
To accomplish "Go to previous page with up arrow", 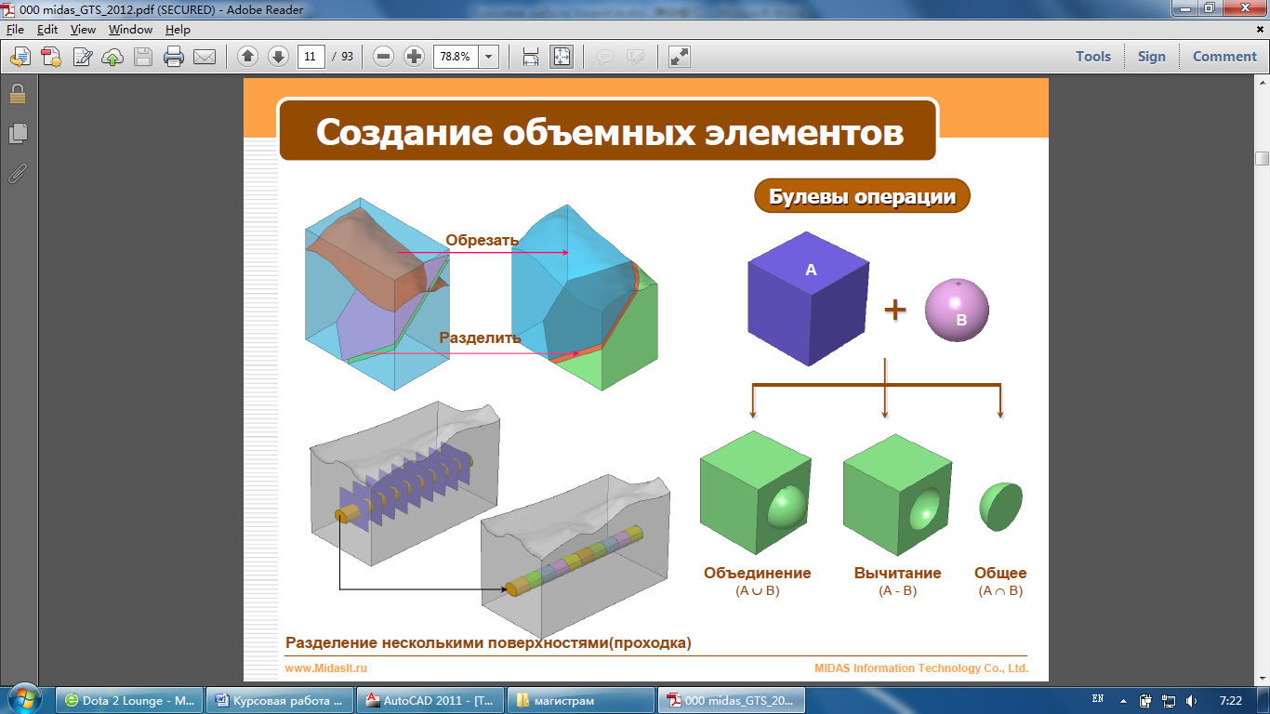I will [x=247, y=57].
